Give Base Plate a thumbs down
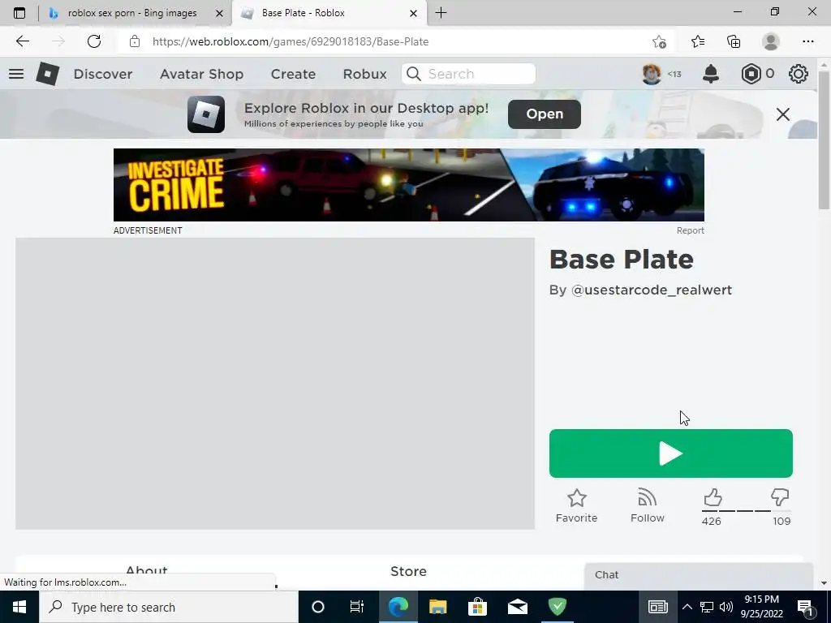831x623 pixels. pos(780,498)
